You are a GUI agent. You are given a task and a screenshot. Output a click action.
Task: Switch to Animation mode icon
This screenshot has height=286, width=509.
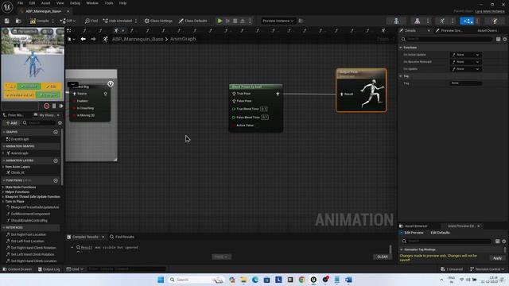click(x=442, y=21)
